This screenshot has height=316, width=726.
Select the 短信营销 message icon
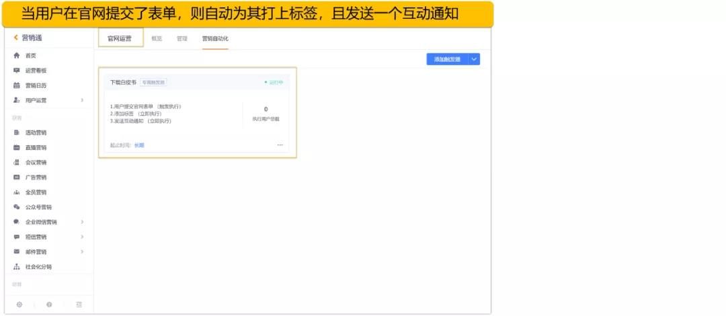point(17,237)
